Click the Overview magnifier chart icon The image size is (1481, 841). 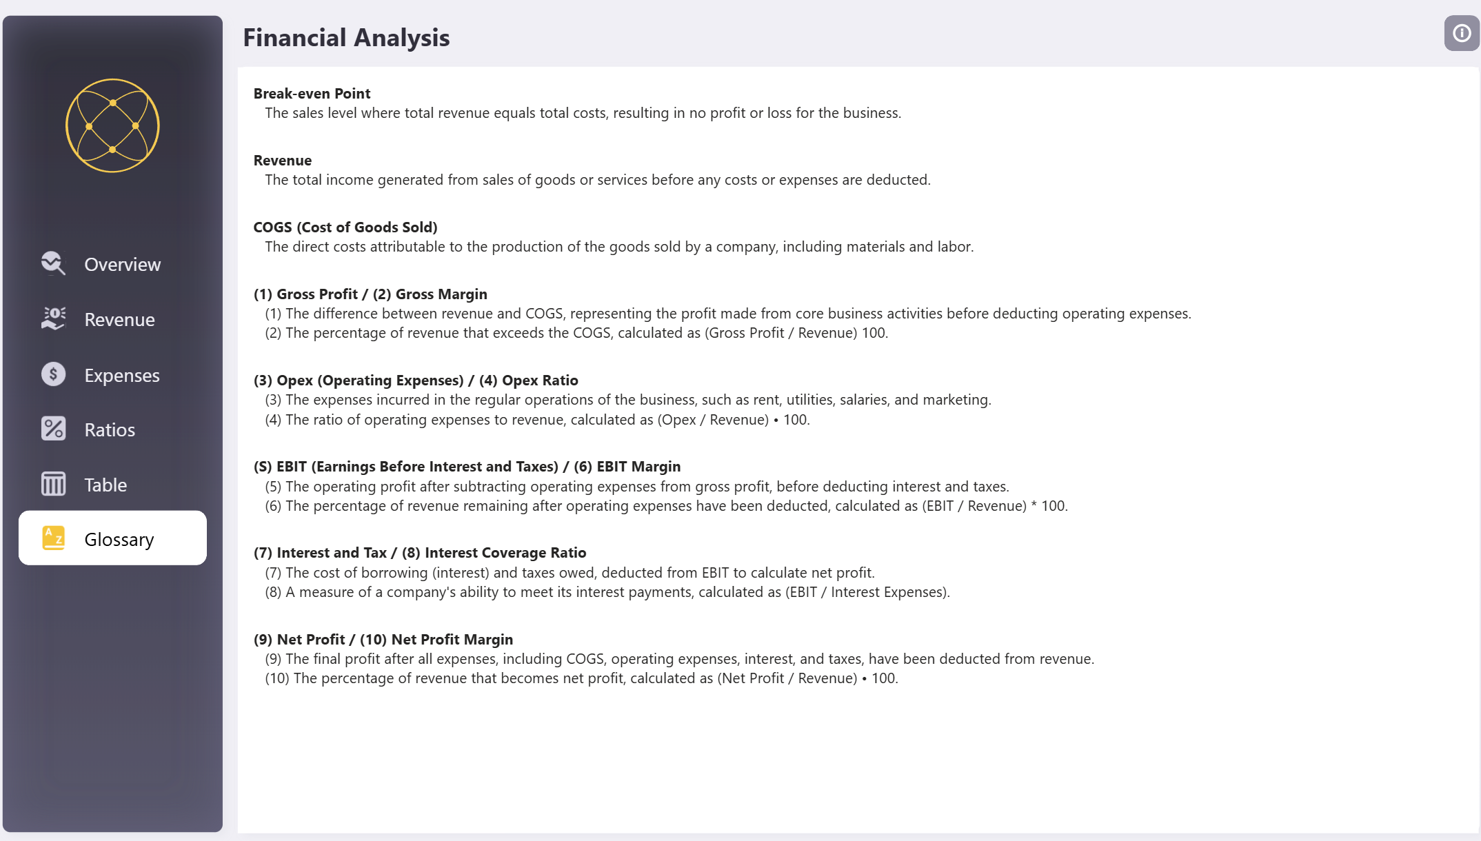[53, 264]
